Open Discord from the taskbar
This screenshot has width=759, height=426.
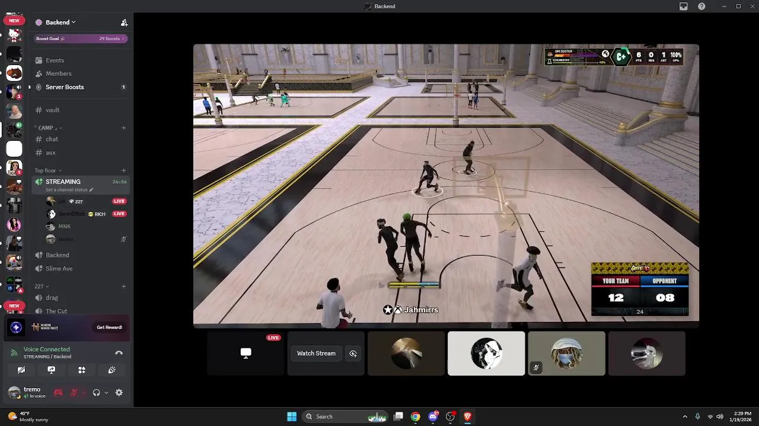click(x=433, y=417)
